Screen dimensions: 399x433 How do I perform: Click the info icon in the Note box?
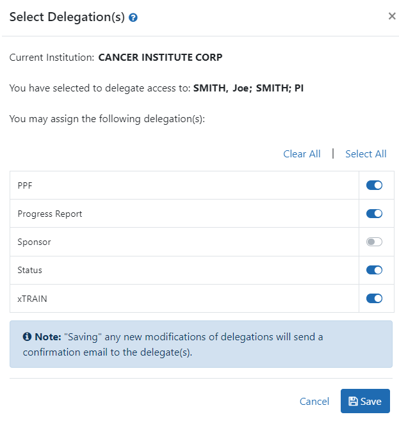[x=27, y=336]
